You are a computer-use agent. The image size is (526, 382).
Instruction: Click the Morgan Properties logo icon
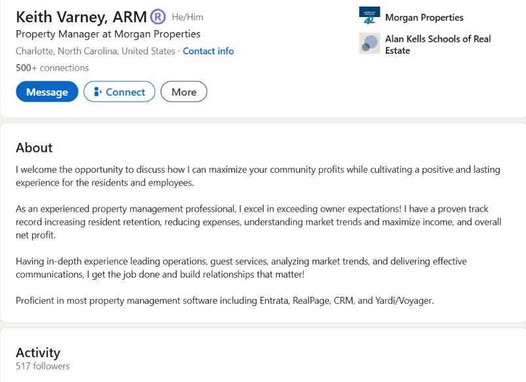(369, 16)
